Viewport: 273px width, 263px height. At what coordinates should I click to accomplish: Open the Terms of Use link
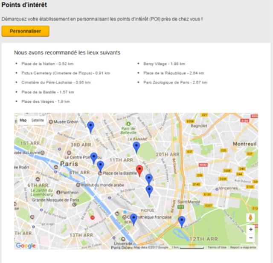click(x=217, y=247)
